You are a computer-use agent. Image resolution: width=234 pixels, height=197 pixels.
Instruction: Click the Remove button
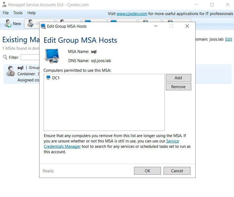click(x=178, y=87)
